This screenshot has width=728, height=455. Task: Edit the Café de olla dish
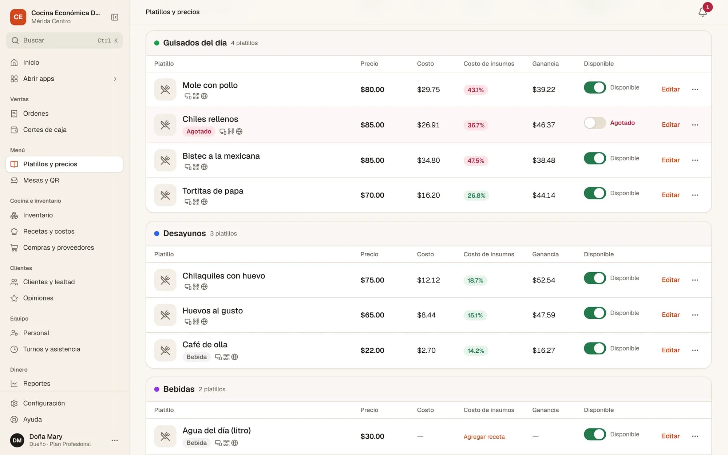pos(670,350)
